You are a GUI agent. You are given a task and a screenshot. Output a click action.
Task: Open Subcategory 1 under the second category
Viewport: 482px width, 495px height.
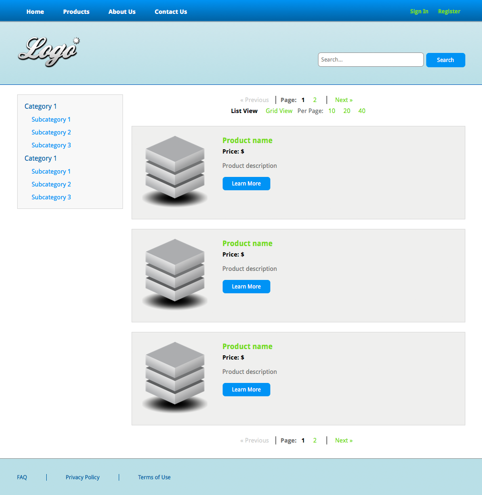[51, 171]
